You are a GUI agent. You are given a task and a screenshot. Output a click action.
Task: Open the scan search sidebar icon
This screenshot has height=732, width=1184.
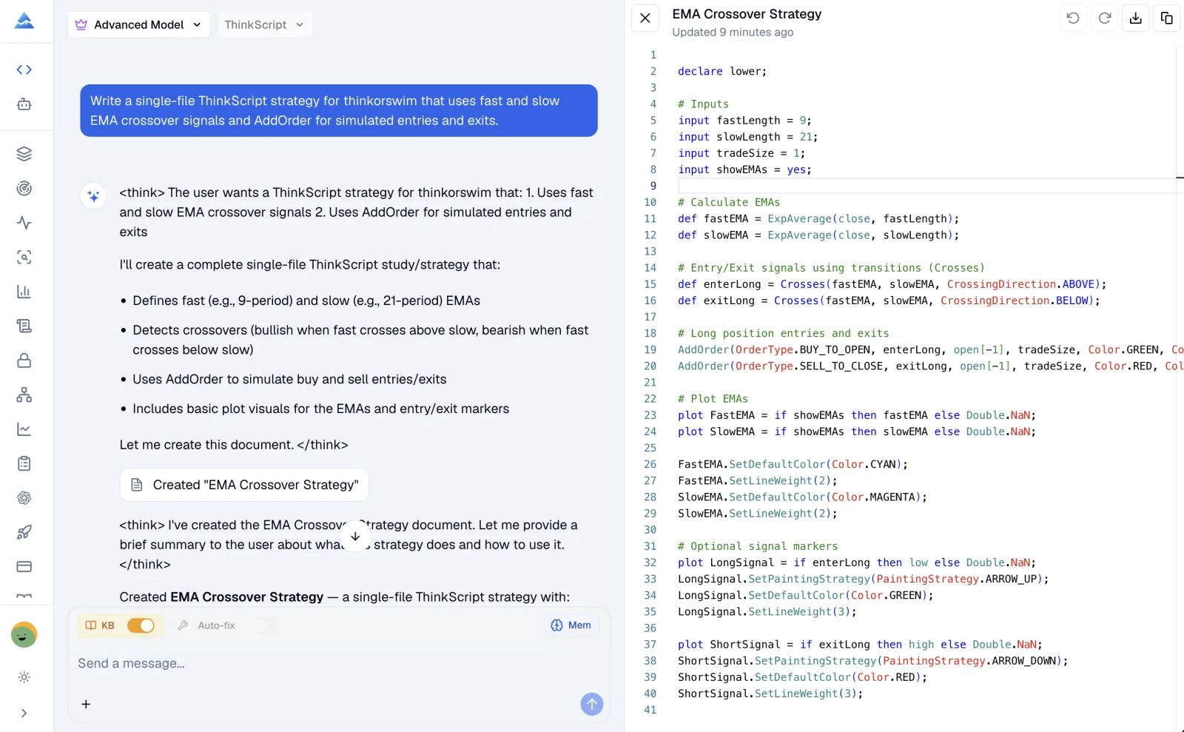[x=24, y=257]
